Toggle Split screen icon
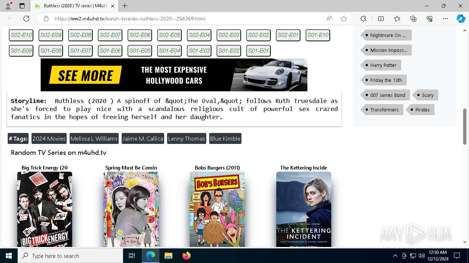 (381, 19)
